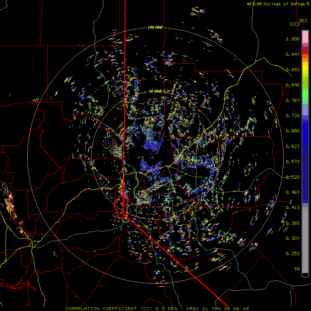The image size is (311, 311).
Task: Click the 50 NMI range ring label
Action: pos(155,92)
